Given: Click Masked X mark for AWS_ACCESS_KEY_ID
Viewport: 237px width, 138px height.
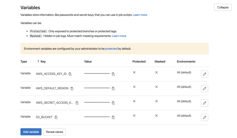Looking at the screenshot, I should (x=156, y=72).
